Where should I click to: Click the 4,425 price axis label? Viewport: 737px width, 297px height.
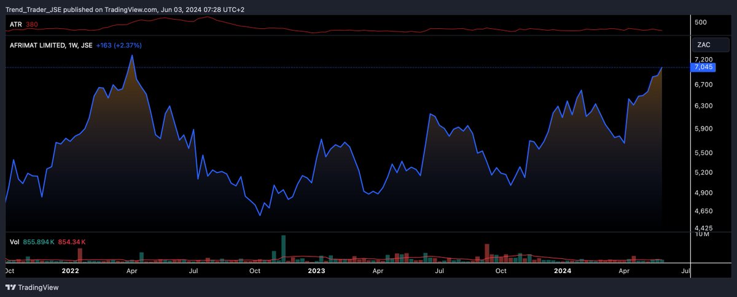pyautogui.click(x=703, y=227)
